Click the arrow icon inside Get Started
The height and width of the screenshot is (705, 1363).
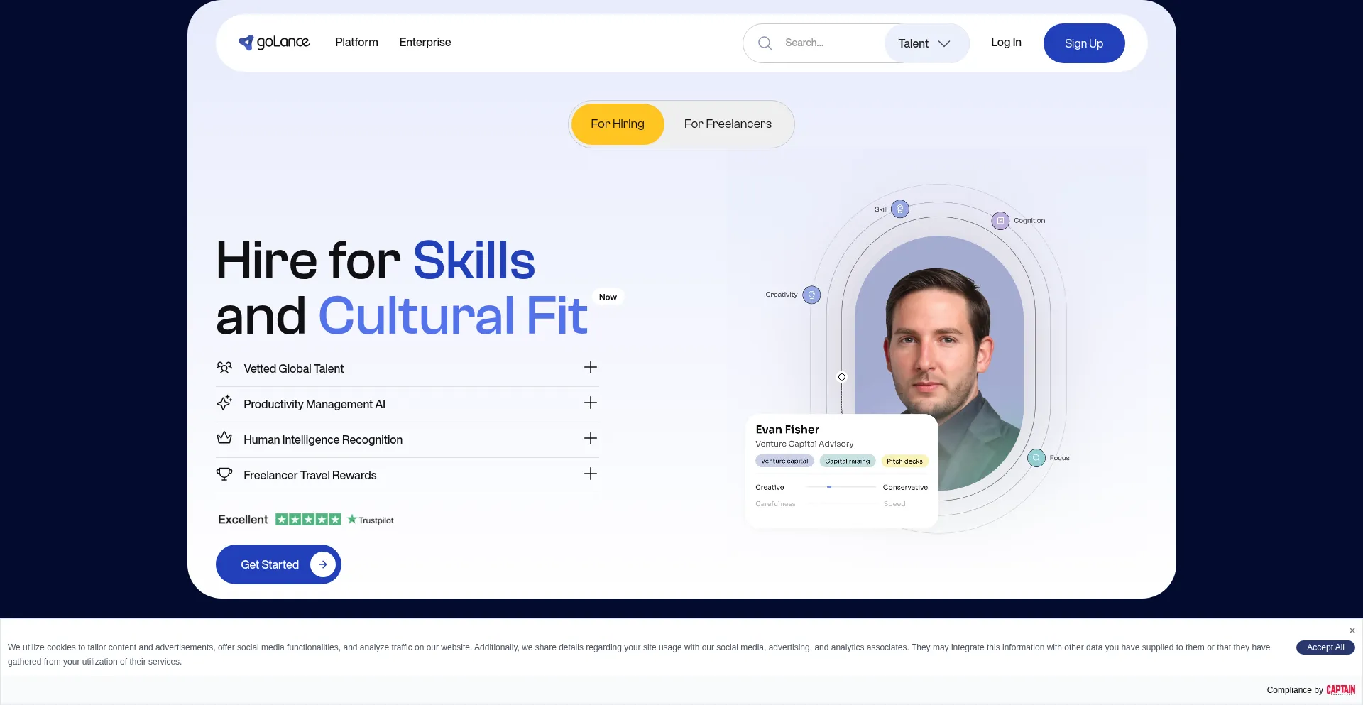[322, 564]
